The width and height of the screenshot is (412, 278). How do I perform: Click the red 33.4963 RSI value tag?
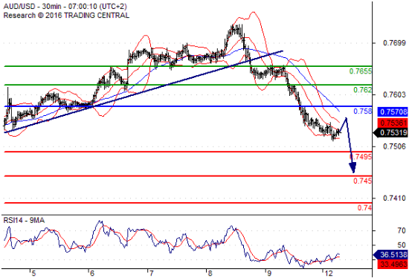coord(393,264)
